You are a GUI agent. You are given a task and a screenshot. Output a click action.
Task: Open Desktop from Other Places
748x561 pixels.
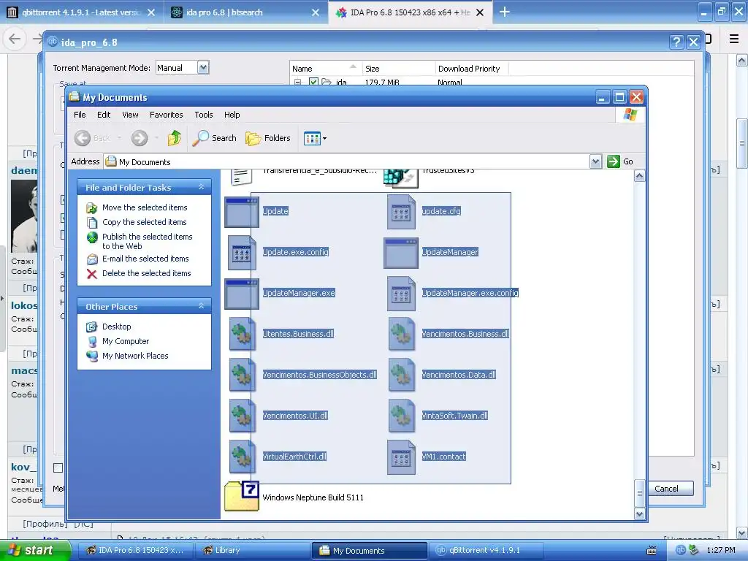point(116,327)
